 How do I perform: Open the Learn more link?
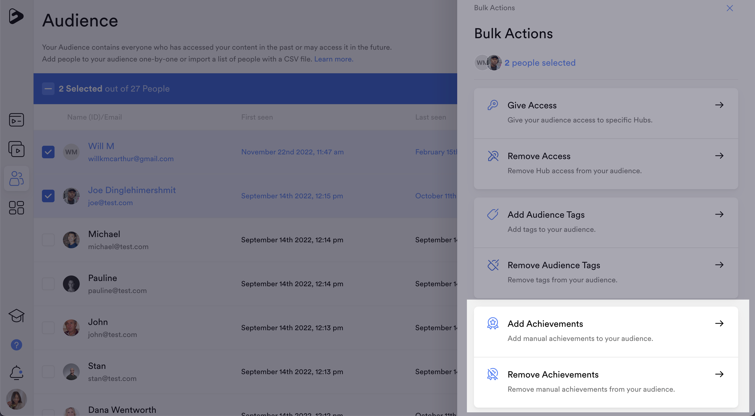coord(333,59)
